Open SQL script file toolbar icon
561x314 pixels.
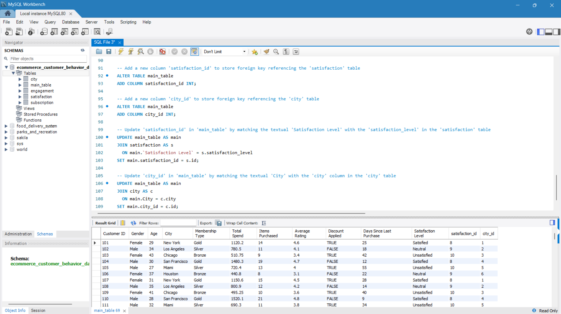(19, 32)
